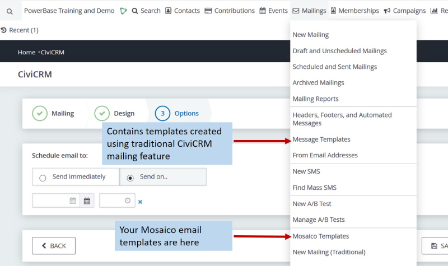
Task: Open the Contacts menu
Action: (x=183, y=11)
